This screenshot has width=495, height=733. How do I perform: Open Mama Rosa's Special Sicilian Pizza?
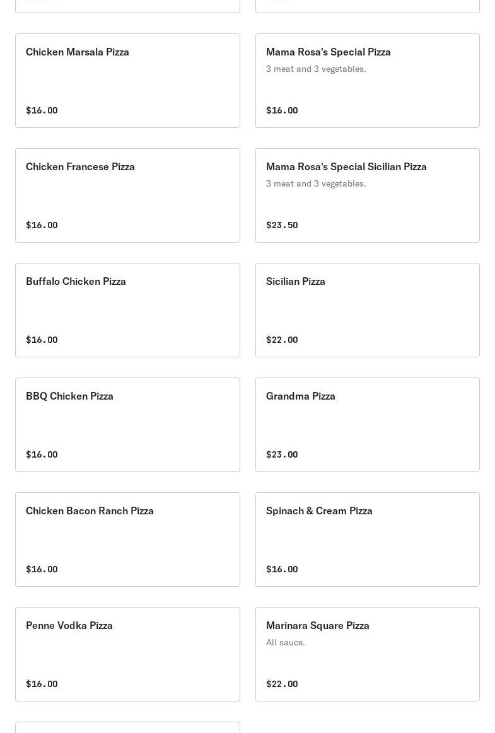(x=367, y=195)
